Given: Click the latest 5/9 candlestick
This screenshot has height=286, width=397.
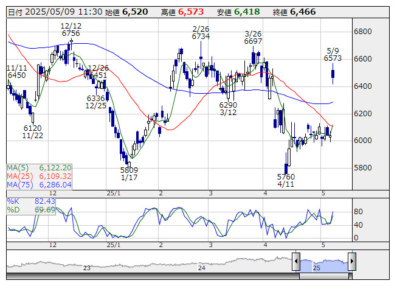Looking at the screenshot, I should pyautogui.click(x=333, y=74).
